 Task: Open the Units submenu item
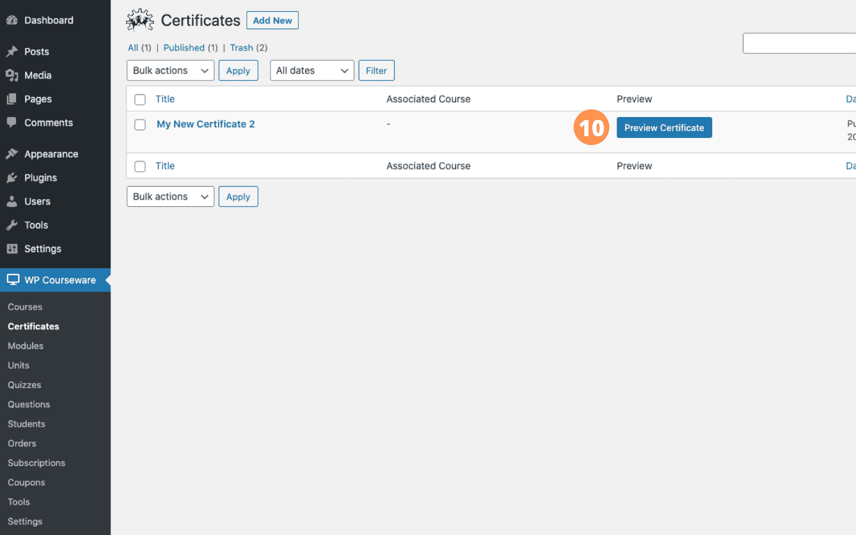click(18, 366)
